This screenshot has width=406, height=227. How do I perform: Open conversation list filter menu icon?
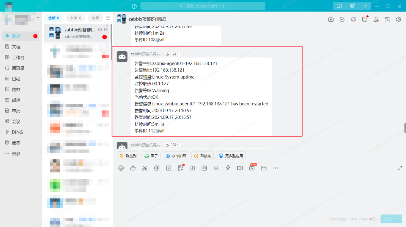point(108,18)
